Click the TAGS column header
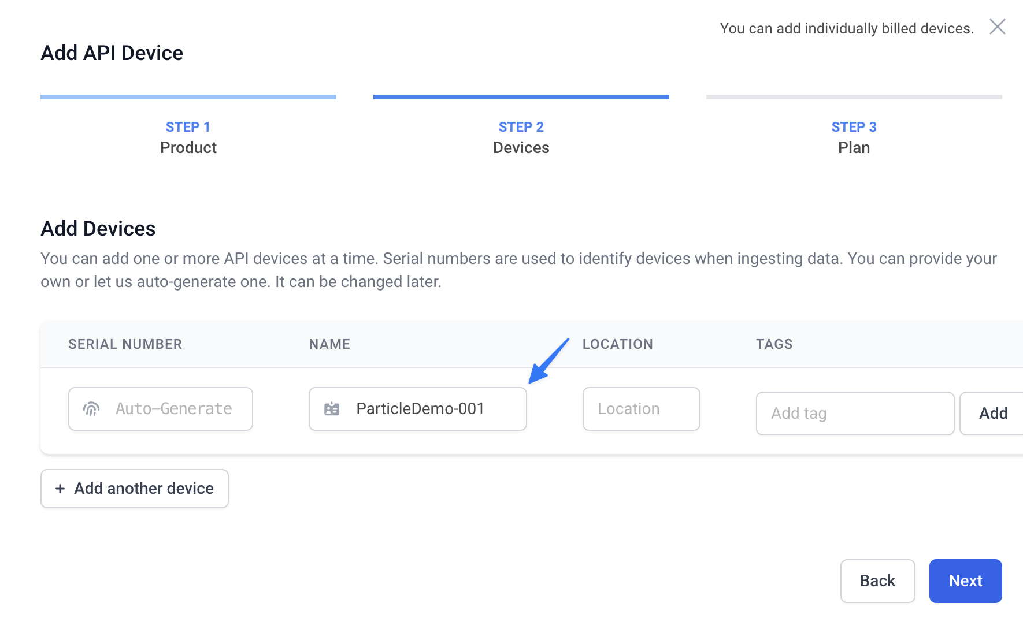The height and width of the screenshot is (618, 1023). (x=774, y=344)
